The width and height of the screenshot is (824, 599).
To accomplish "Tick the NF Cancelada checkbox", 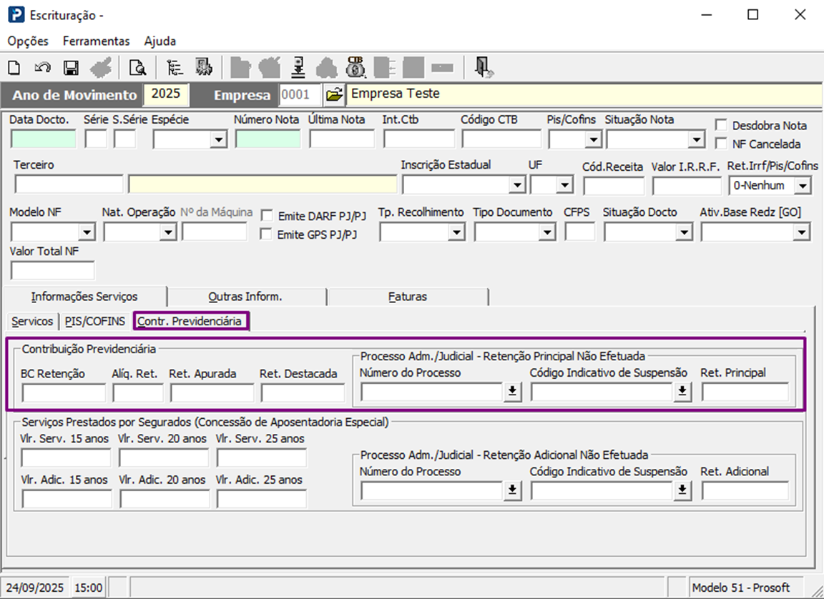I will [x=721, y=143].
